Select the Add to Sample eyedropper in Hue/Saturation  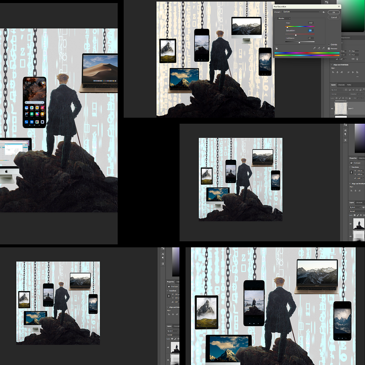pos(319,48)
